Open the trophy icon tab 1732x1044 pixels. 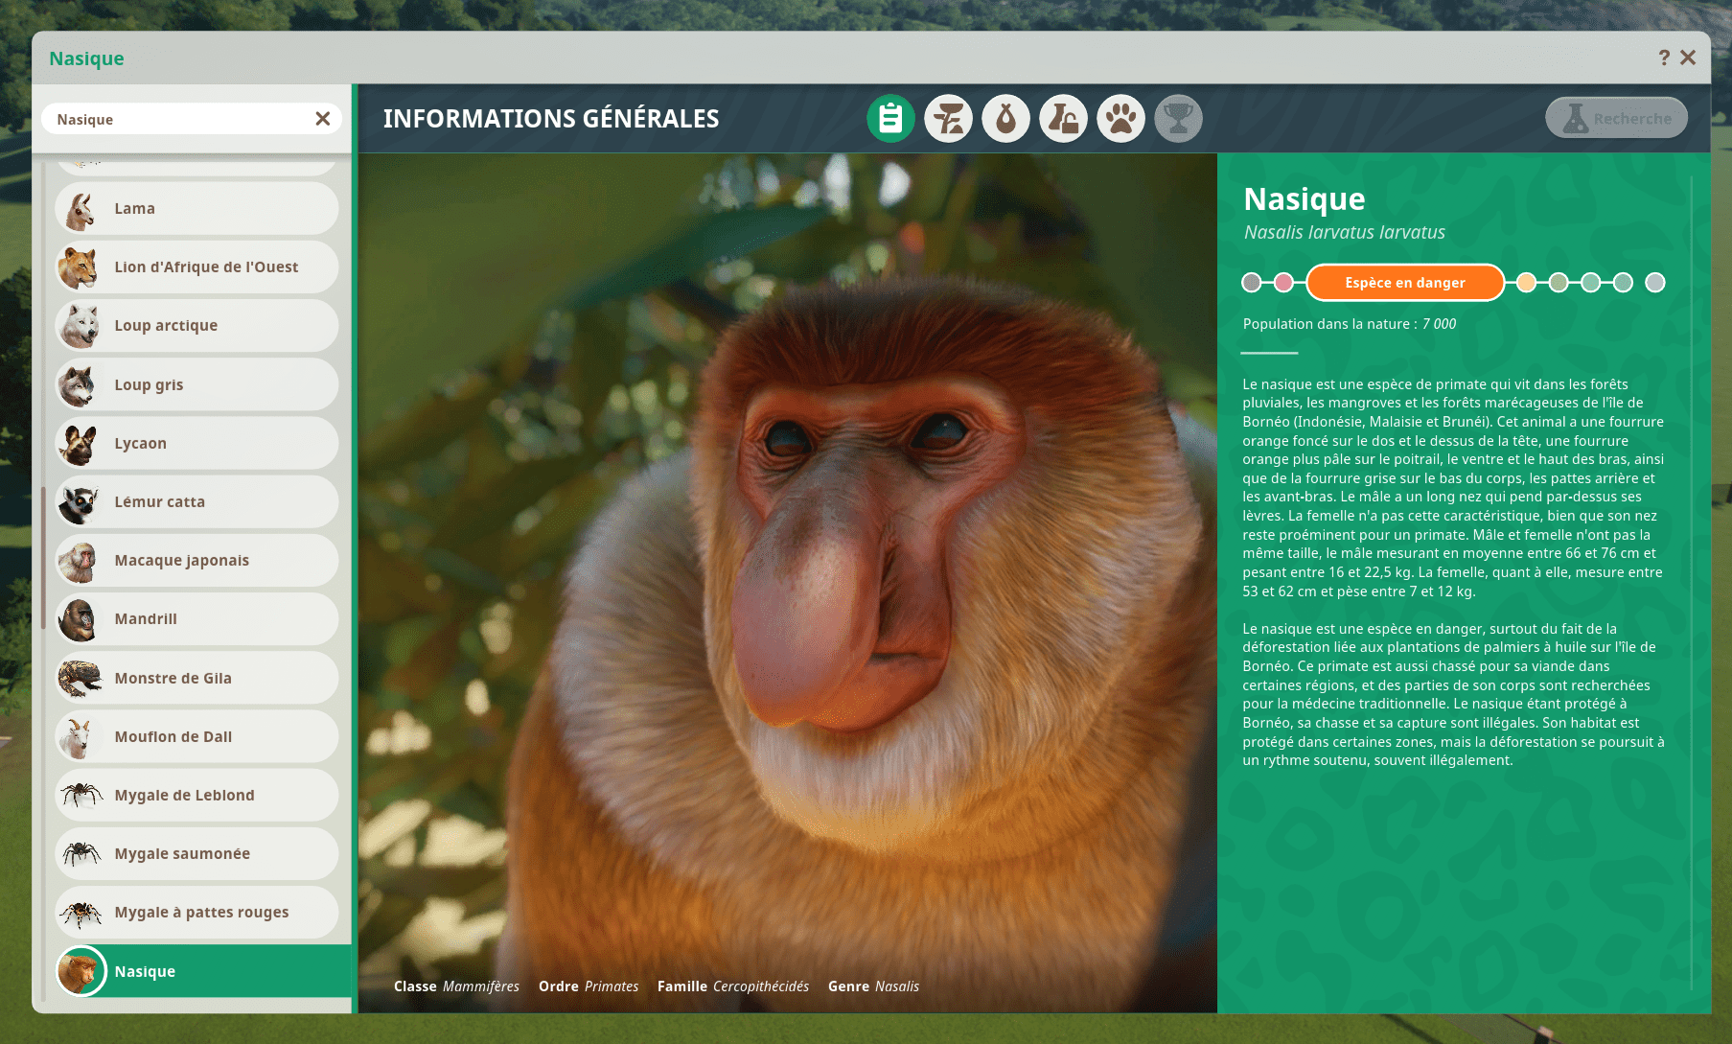pos(1178,119)
